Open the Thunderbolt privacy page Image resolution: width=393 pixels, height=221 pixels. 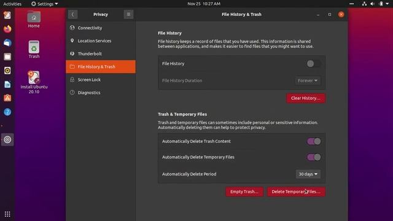(101, 53)
